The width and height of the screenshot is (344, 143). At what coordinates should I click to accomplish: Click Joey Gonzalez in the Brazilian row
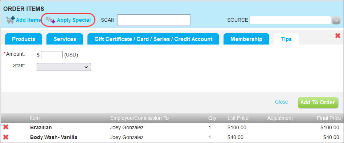pyautogui.click(x=127, y=127)
